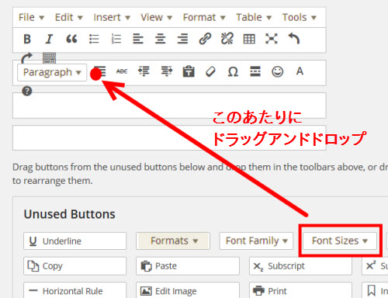Open the Tools menu

point(300,18)
